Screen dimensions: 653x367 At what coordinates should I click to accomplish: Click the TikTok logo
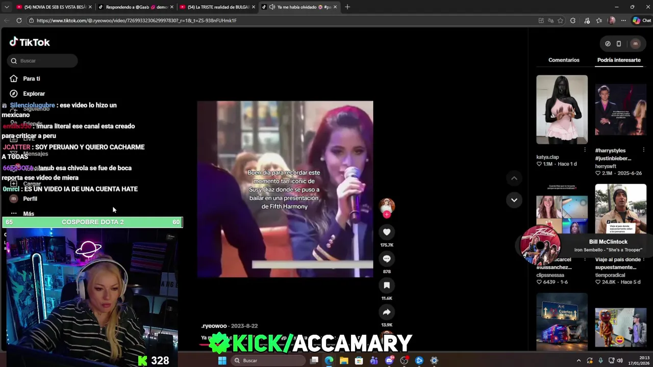point(30,42)
